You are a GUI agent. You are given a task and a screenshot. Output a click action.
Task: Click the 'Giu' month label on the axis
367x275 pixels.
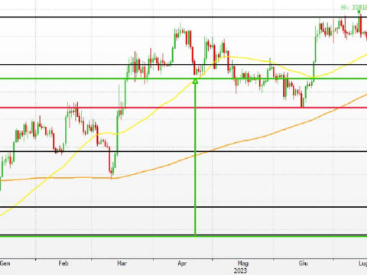pyautogui.click(x=304, y=263)
